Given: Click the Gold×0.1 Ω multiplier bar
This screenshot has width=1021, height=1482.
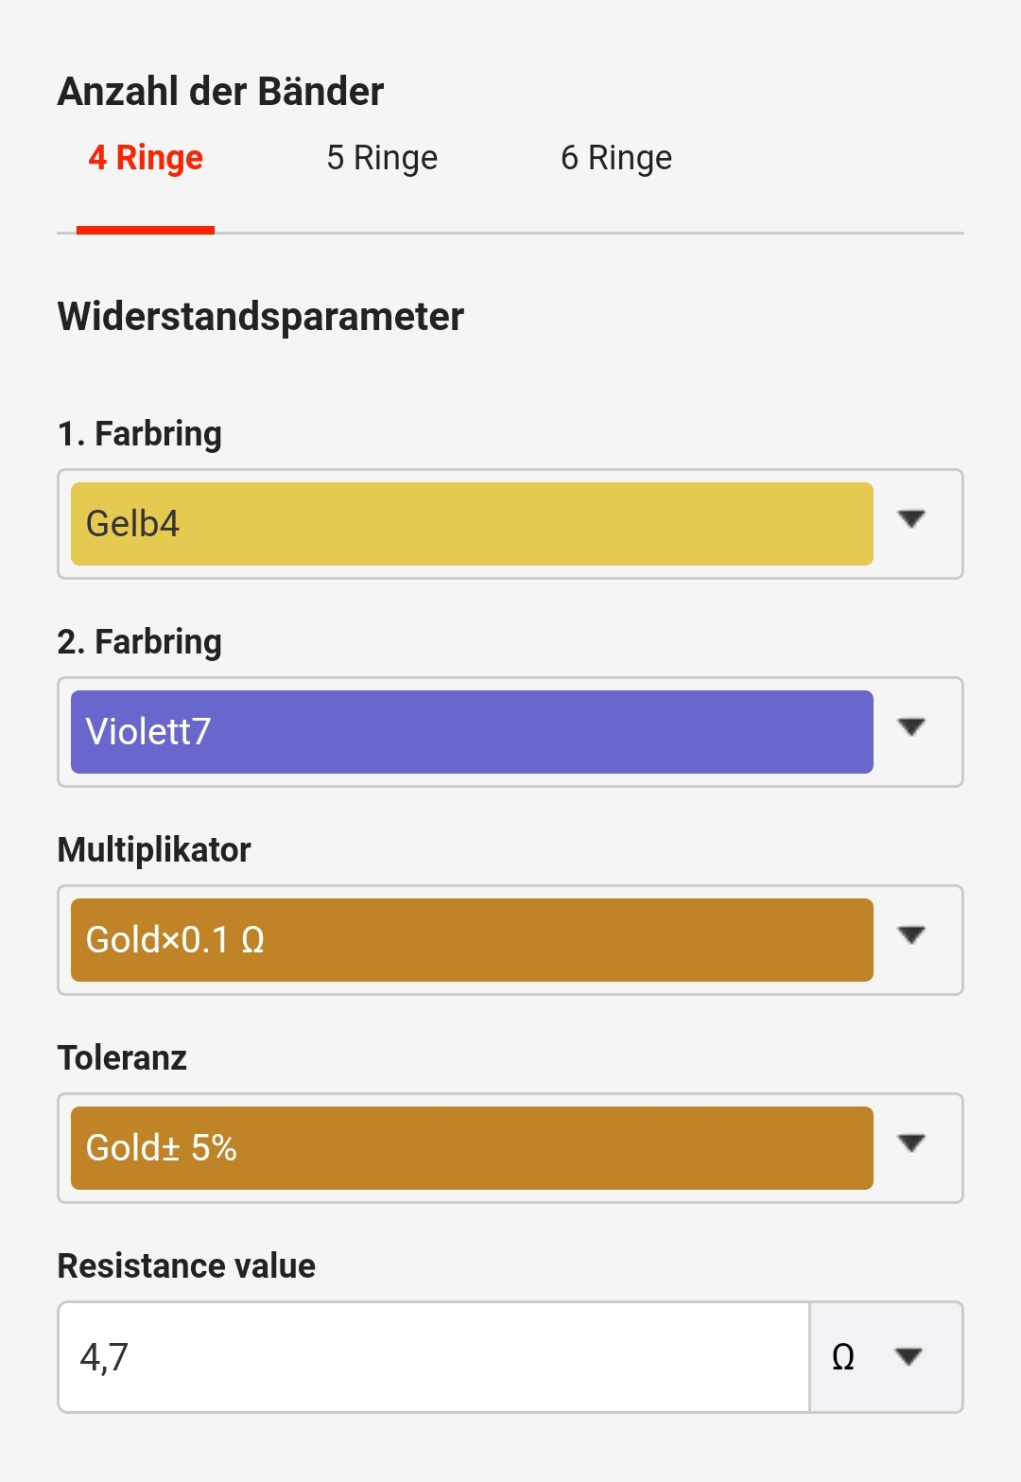Looking at the screenshot, I should (x=472, y=940).
